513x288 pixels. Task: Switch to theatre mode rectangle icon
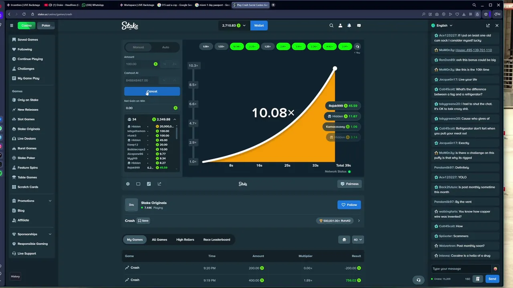138,184
